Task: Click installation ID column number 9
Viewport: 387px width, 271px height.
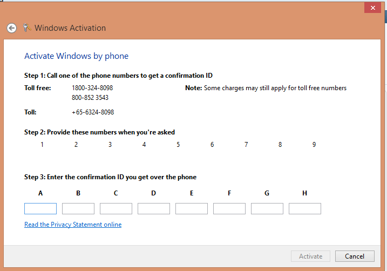Action: click(314, 144)
